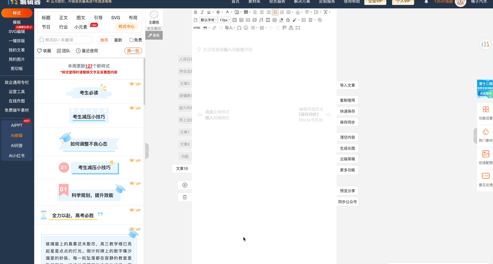493x264 pixels.
Task: Select the SVG style tab
Action: 116,17
